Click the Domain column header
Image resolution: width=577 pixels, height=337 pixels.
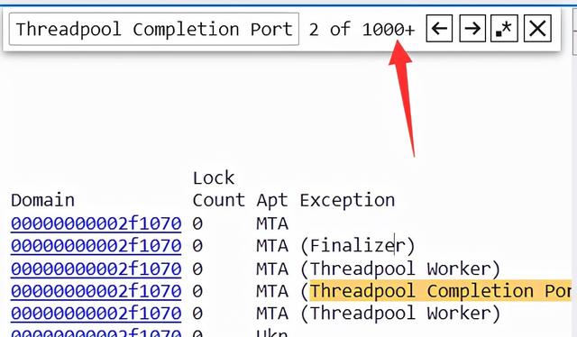[42, 201]
